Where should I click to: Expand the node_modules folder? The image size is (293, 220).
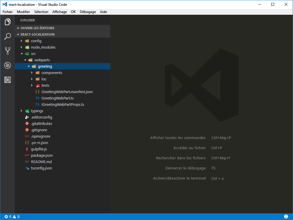[x=22, y=47]
